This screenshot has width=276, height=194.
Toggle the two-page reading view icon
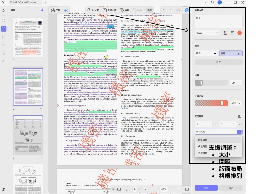(x=119, y=189)
